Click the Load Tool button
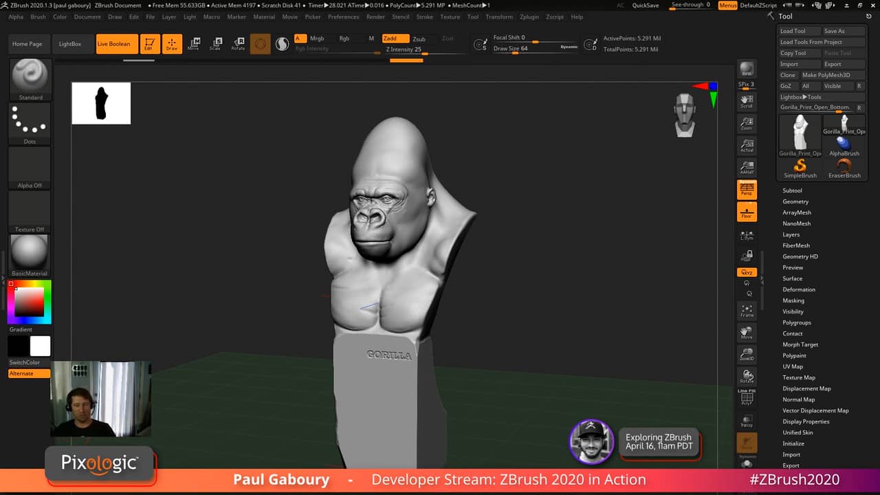Viewport: 880px width, 495px height. coord(800,31)
